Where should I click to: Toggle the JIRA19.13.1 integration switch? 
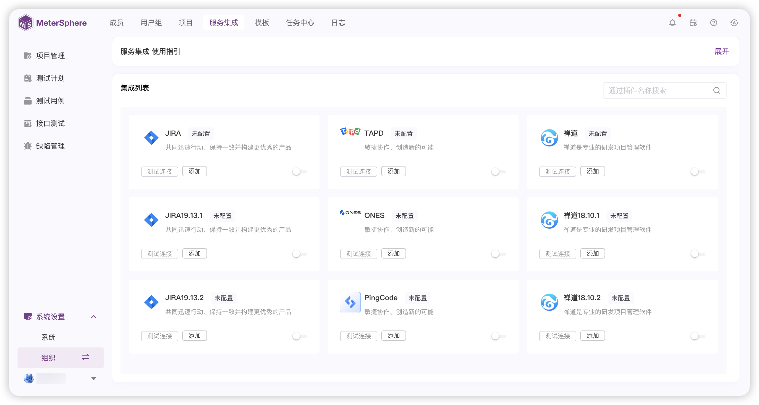[300, 254]
